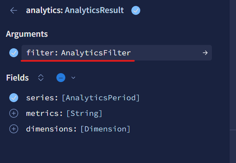Screen dimensions: 236x163
Task: Add the dimensions field with its plus icon
Action: [x=14, y=129]
